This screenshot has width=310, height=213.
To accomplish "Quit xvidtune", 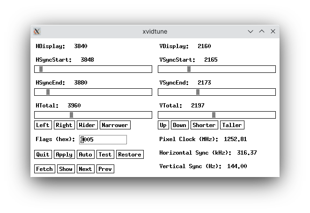I will point(43,155).
